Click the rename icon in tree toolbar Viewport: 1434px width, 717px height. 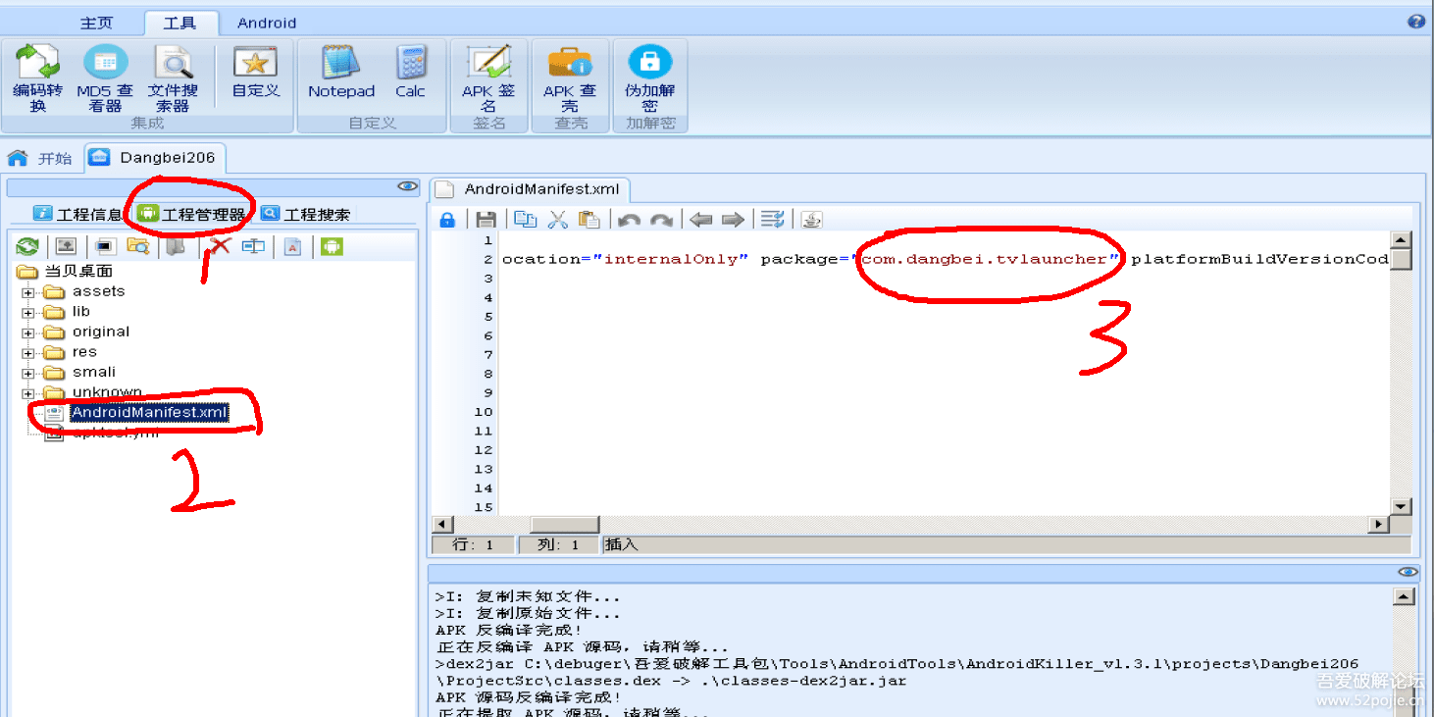pos(253,246)
